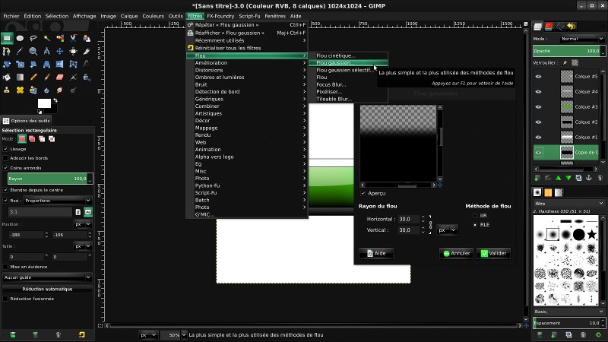608x342 pixels.
Task: Toggle the Lissage checkbox
Action: tap(5, 149)
